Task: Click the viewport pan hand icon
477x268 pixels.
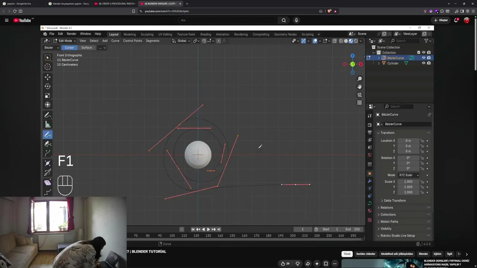Action: [x=360, y=87]
